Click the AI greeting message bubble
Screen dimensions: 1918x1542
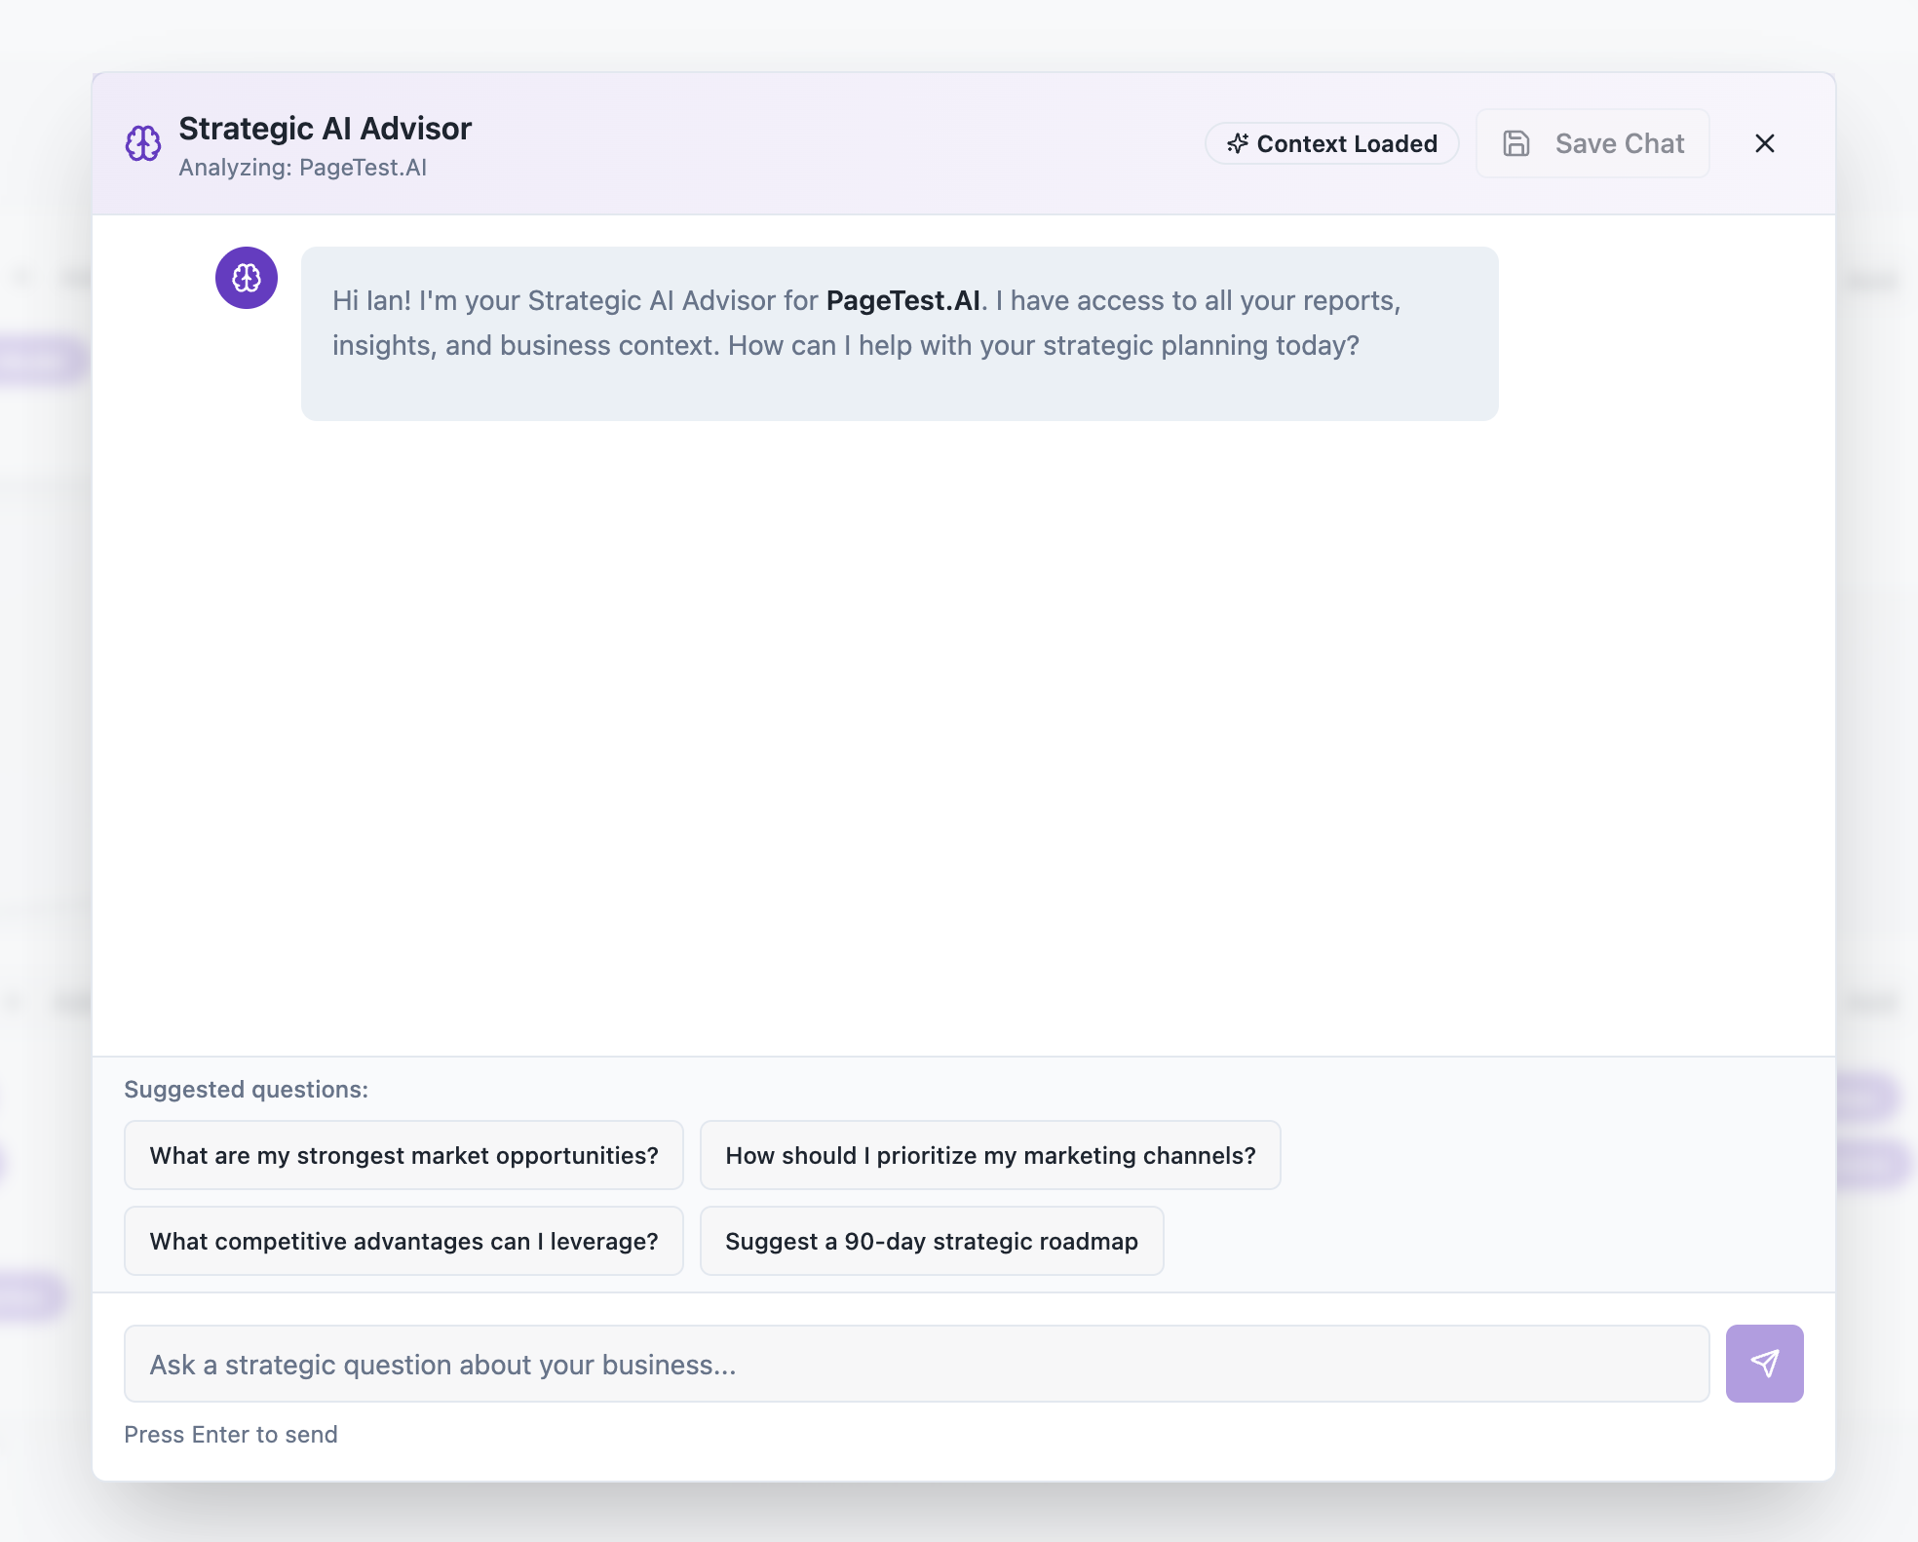(x=899, y=331)
